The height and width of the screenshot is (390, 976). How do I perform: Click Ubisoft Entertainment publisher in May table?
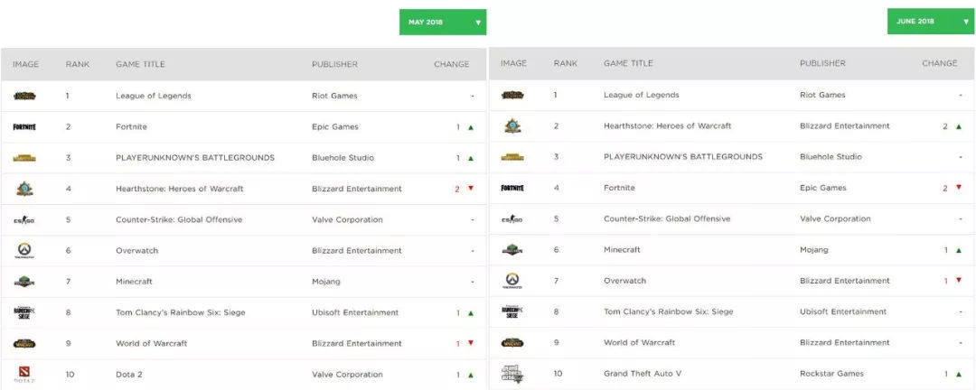[x=355, y=312]
